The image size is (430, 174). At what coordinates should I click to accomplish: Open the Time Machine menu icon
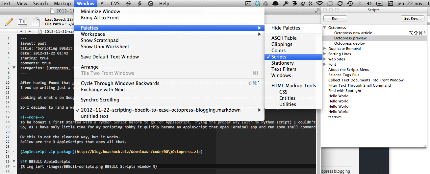[350, 4]
